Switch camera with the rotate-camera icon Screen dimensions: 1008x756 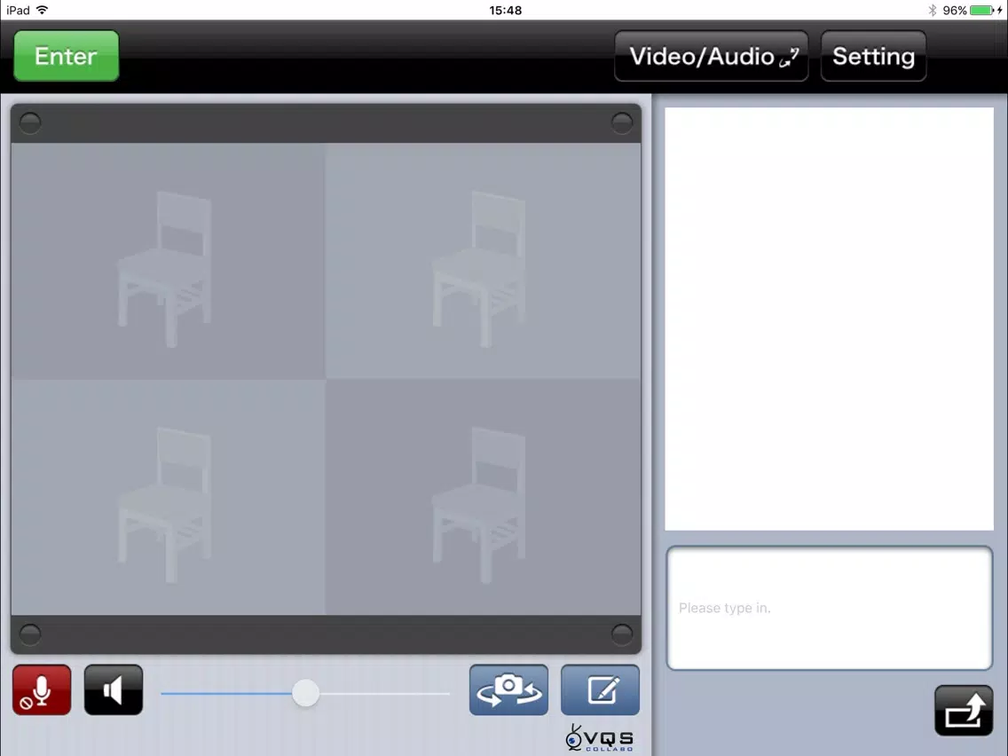click(x=508, y=689)
